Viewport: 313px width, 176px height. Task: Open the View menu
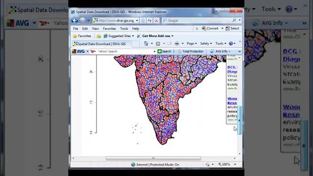95,28
